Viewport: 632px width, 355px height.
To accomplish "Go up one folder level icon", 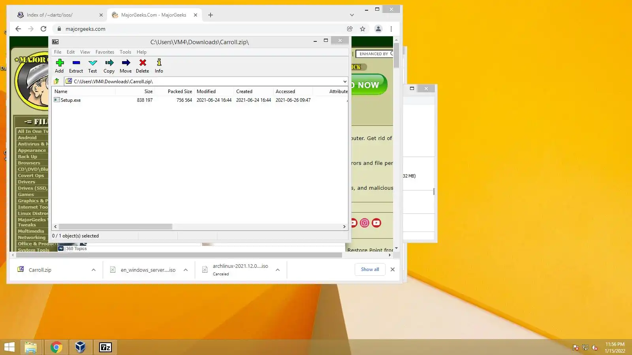I will pos(56,81).
